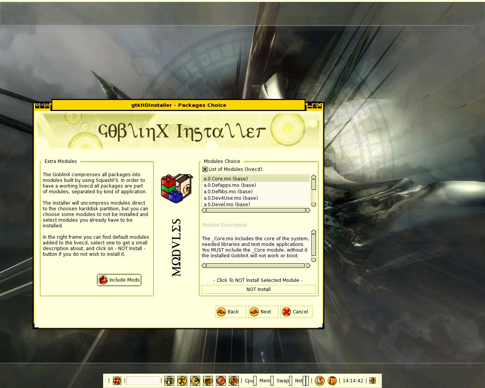The width and height of the screenshot is (485, 388).
Task: Click the module list horizontal scrollbar thumb
Action: tap(256, 210)
